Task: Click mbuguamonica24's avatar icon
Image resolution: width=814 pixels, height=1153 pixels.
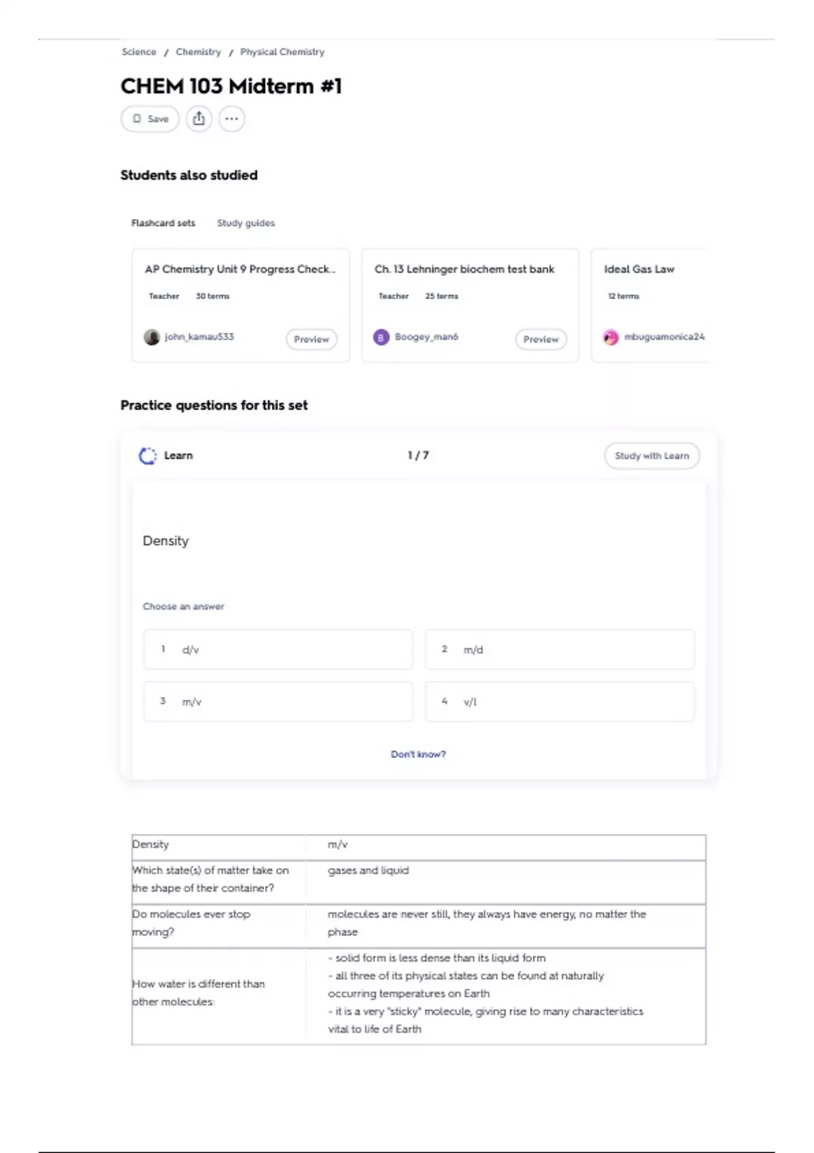Action: (610, 337)
